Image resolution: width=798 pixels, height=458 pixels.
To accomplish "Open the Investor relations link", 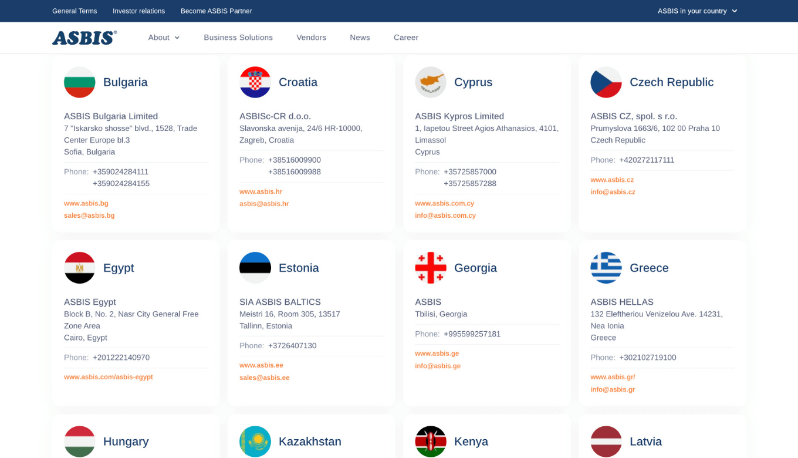I will [x=138, y=11].
